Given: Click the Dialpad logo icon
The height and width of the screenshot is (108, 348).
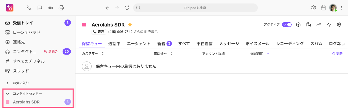Looking at the screenshot, I should (10, 8).
